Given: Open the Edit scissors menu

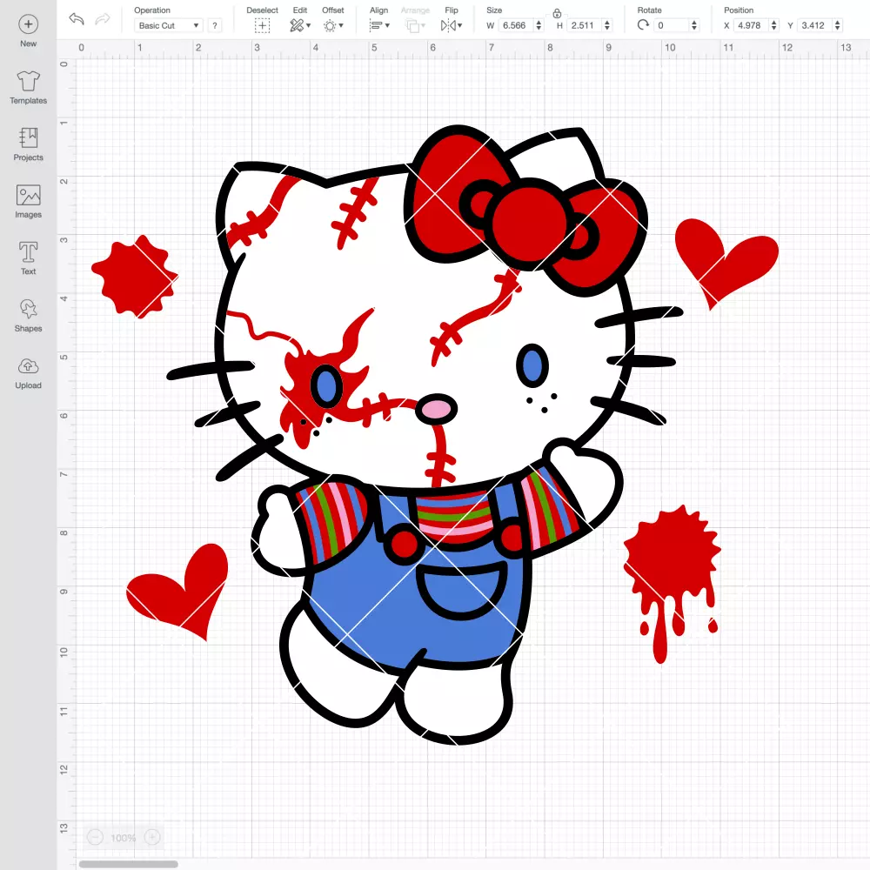Looking at the screenshot, I should coord(300,25).
